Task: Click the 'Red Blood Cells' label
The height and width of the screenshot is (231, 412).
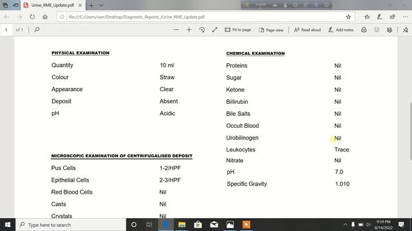Action: click(72, 193)
